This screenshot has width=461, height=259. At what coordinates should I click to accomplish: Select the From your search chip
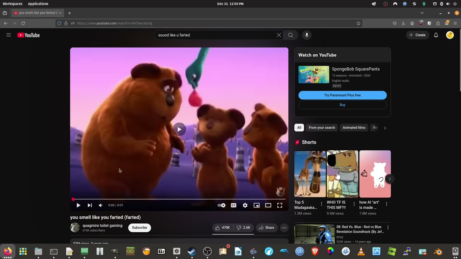[322, 128]
